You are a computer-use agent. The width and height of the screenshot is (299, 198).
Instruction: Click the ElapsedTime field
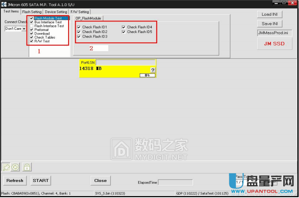pyautogui.click(x=175, y=182)
